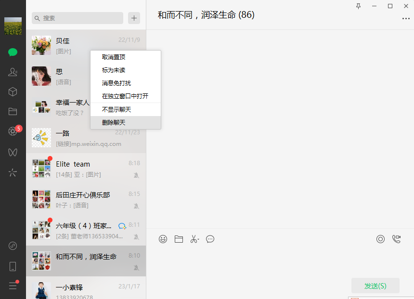Open the Files folder icon in sidebar
Viewport: 414px width, 299px height.
13,112
